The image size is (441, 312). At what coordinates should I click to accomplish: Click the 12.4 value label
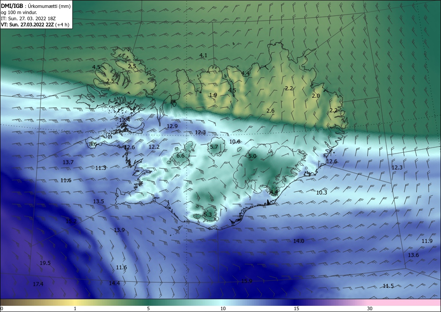coord(125,120)
